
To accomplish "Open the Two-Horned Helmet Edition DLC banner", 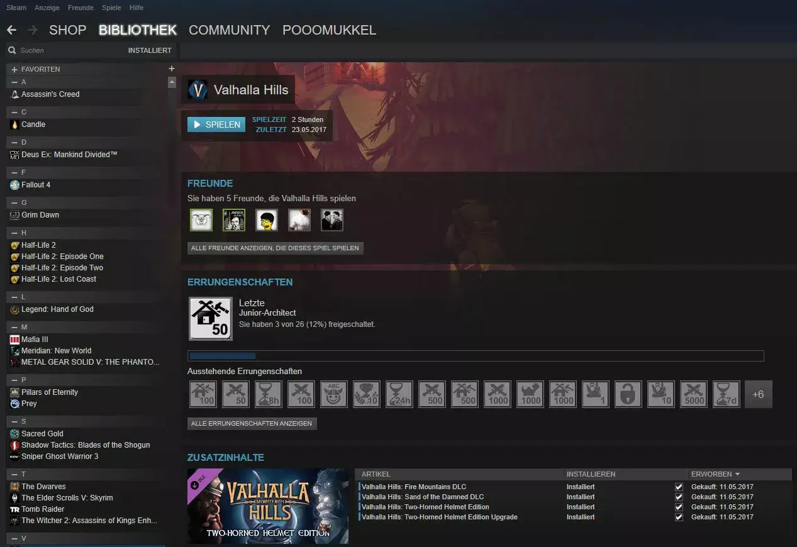I will pyautogui.click(x=267, y=506).
